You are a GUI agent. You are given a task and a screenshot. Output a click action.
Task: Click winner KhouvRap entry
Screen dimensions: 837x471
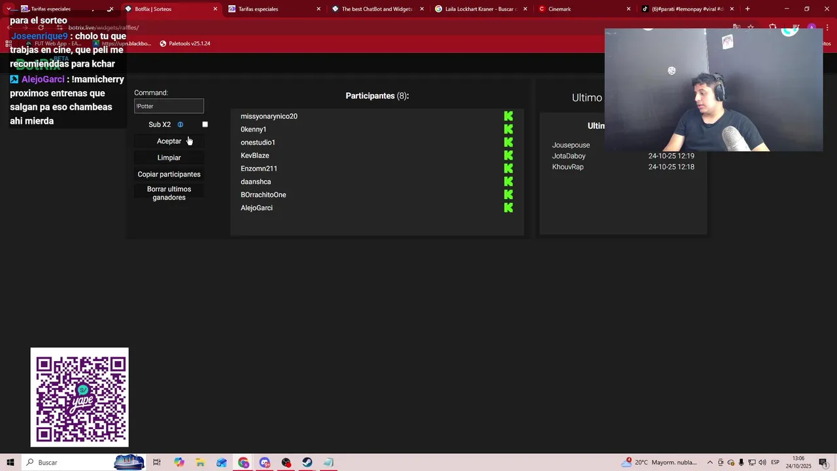coord(568,167)
